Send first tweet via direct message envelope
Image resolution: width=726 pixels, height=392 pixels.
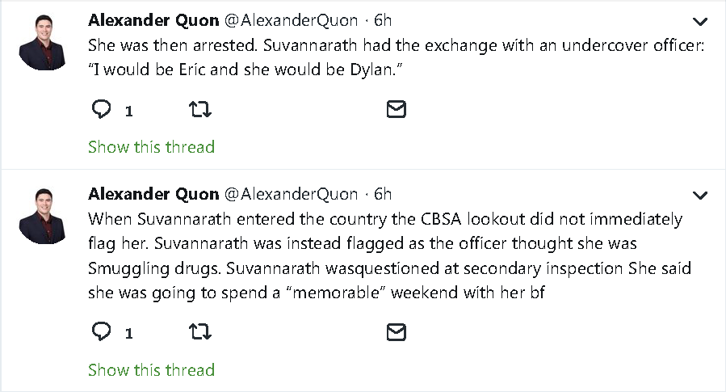(396, 109)
